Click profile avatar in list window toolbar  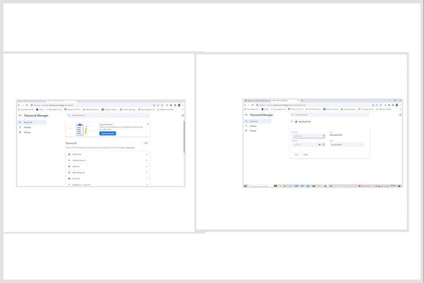(x=179, y=105)
